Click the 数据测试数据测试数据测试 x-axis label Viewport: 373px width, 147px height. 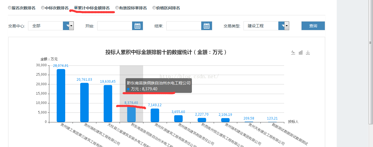[289, 134]
